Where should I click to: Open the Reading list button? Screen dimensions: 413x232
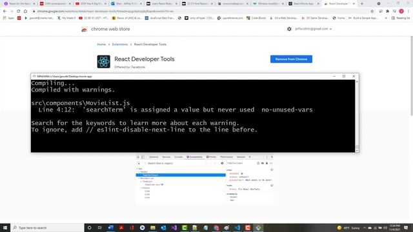pyautogui.click(x=401, y=18)
